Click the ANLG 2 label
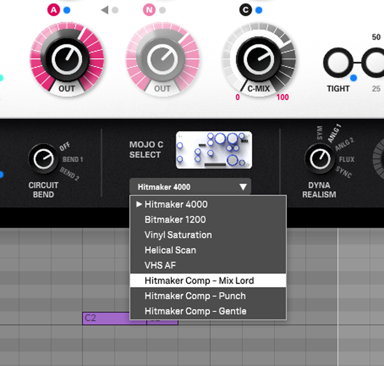Screen dimensions: 384x366 tap(345, 144)
